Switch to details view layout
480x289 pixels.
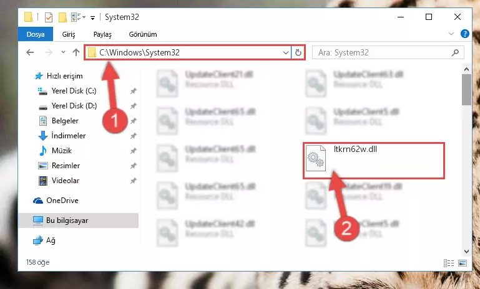[x=449, y=263]
